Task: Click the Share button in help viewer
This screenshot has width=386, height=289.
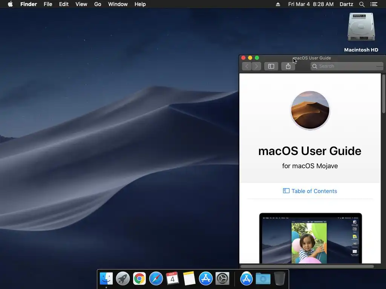Action: pos(288,66)
